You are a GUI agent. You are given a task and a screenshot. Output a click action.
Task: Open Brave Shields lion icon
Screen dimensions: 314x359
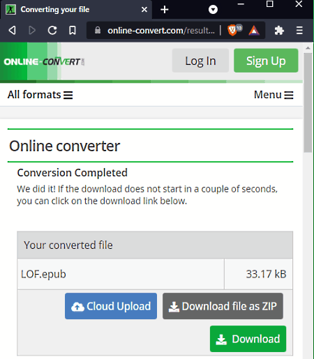[x=232, y=30]
